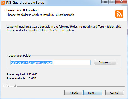Click the 'Destination Folder' group label
This screenshot has height=99, width=128.
[20, 56]
